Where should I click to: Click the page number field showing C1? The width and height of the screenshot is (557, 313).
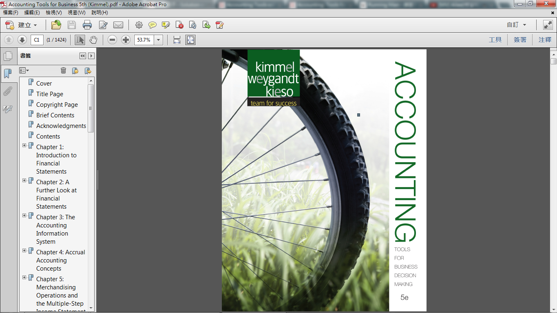pos(37,40)
